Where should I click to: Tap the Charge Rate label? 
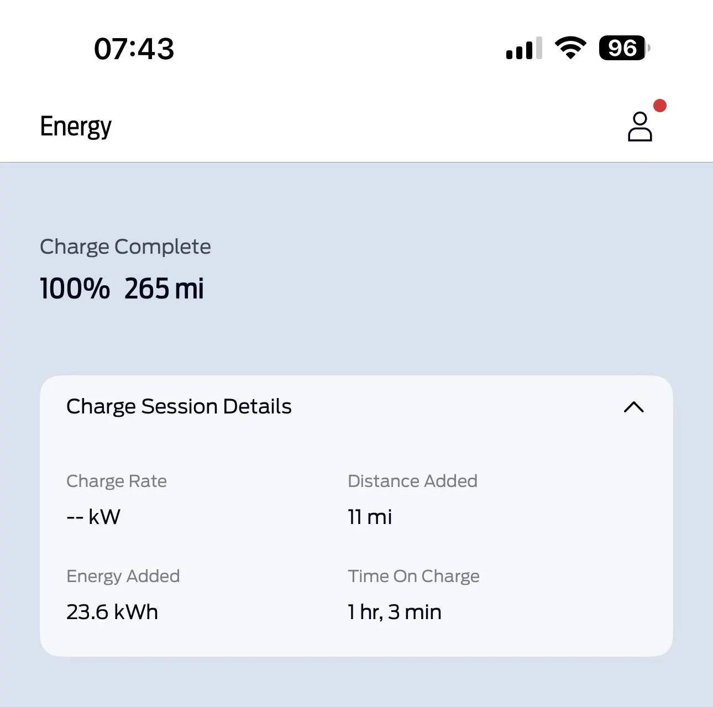click(116, 481)
